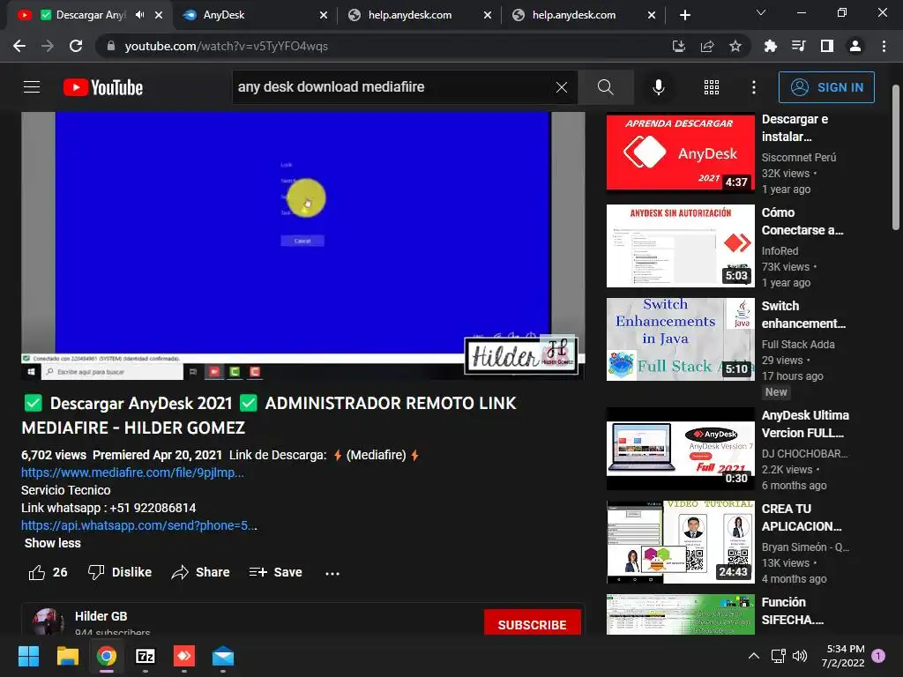The width and height of the screenshot is (903, 677).
Task: Open more actions ellipsis under video
Action: 332,573
